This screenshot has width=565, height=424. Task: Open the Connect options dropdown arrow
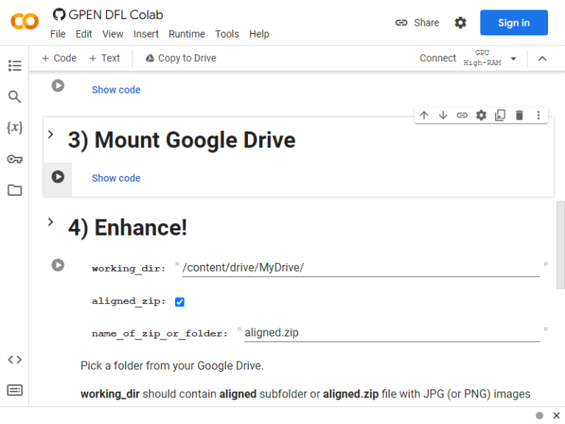514,58
